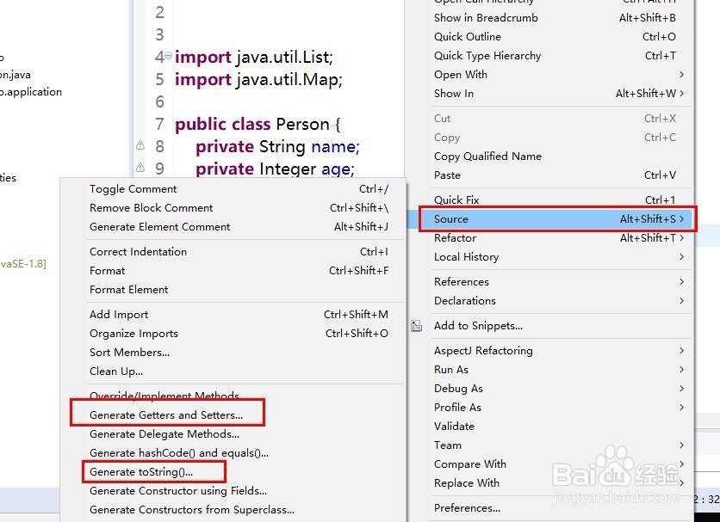Click 'private Integer age;' line
720x522 pixels.
pos(275,169)
